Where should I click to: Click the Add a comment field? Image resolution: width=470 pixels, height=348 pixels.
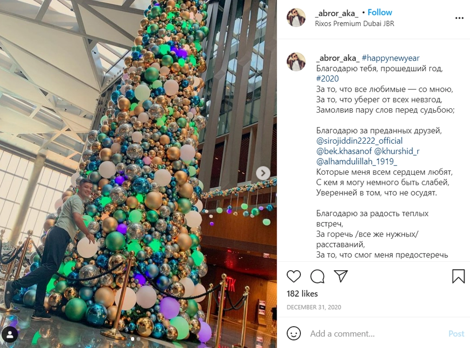376,334
